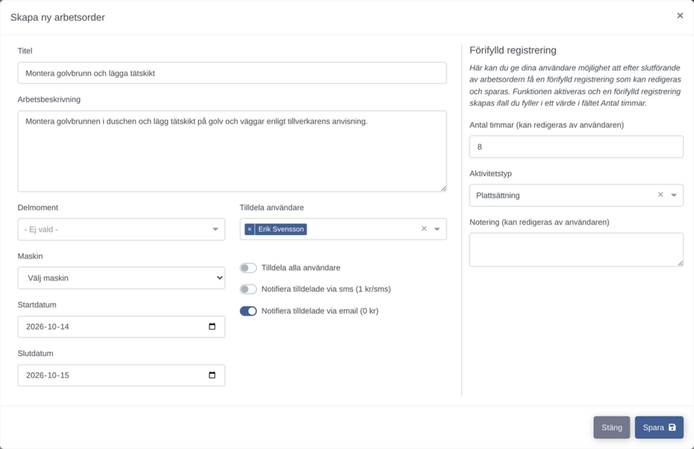
Task: Clear all assigned users in Tilldela användare
Action: click(424, 229)
